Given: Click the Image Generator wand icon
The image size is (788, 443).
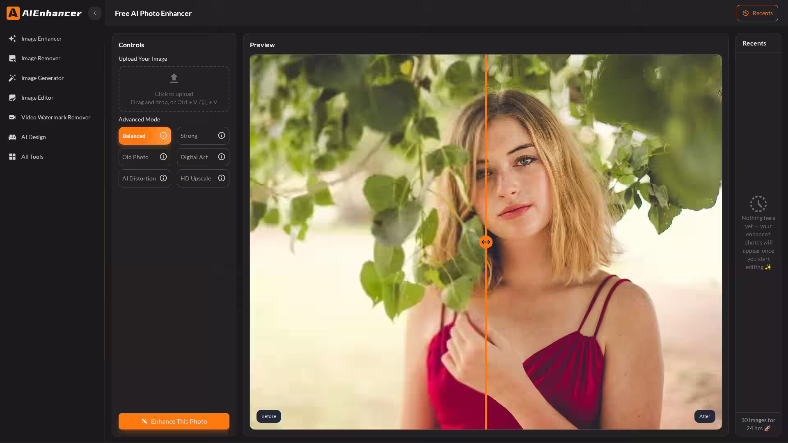Looking at the screenshot, I should (12, 78).
